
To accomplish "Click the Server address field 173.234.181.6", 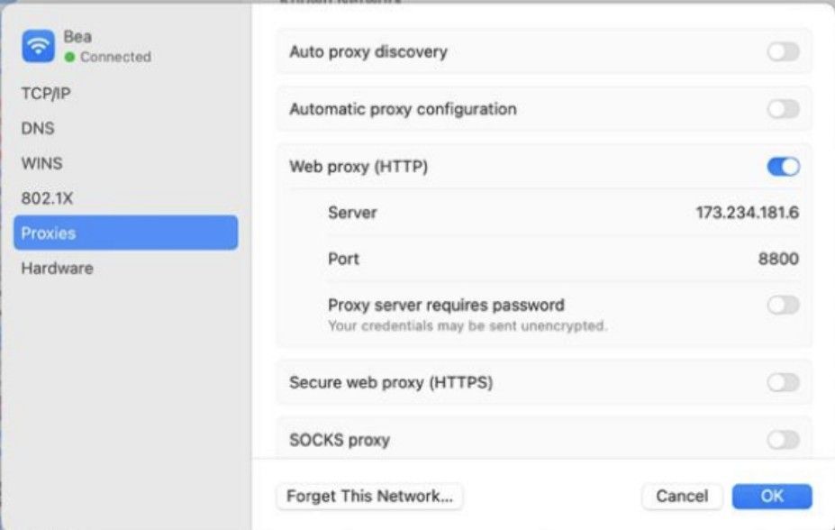I will click(747, 213).
